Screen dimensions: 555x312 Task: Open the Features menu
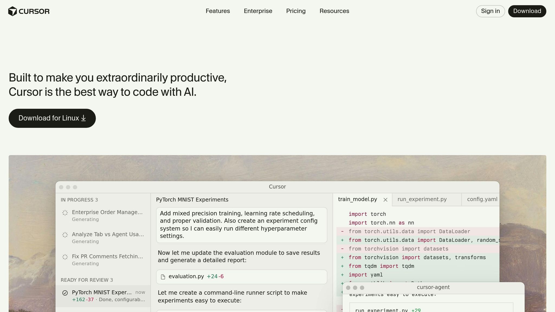(x=218, y=11)
